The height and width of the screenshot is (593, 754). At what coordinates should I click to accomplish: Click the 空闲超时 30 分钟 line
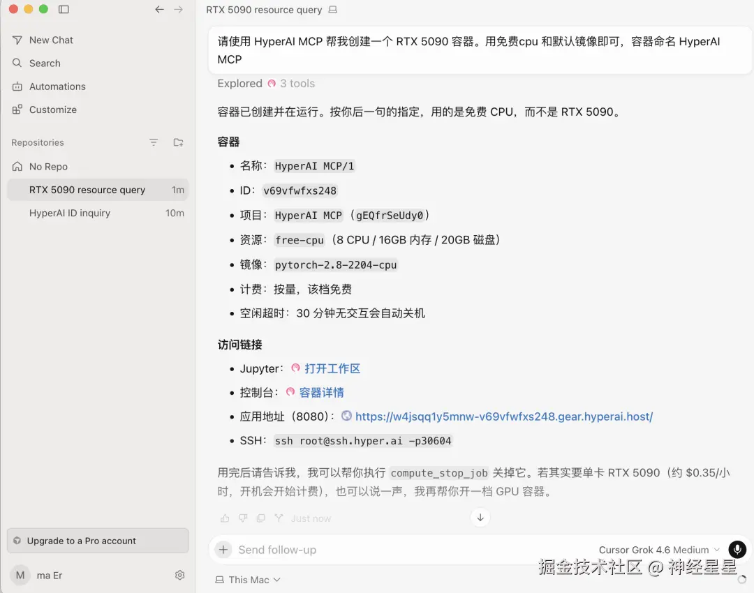pyautogui.click(x=332, y=313)
